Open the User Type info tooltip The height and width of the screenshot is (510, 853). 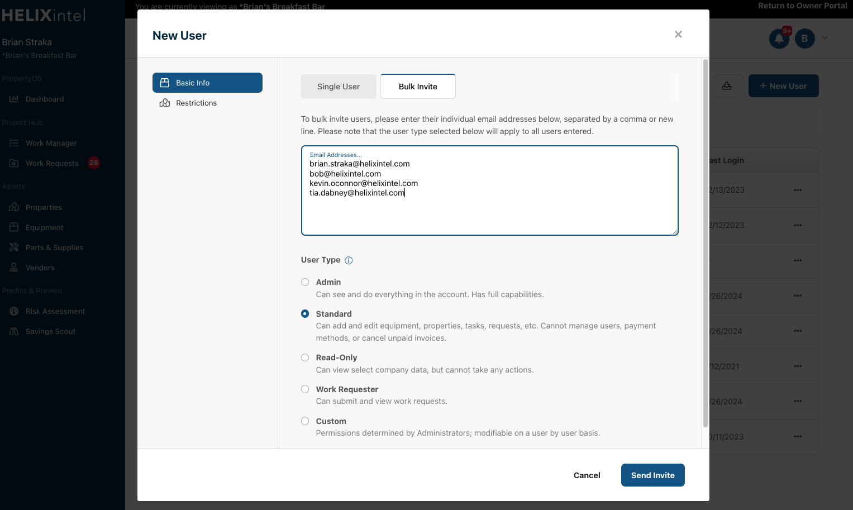coord(349,260)
